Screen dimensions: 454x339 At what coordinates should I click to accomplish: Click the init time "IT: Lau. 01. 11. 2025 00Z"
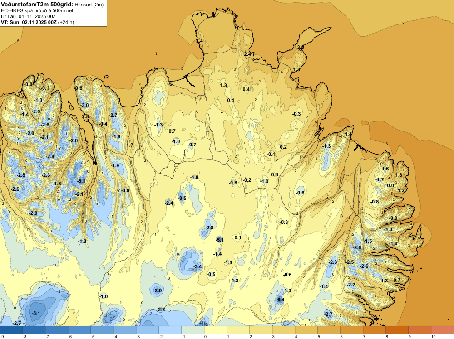pyautogui.click(x=28, y=16)
